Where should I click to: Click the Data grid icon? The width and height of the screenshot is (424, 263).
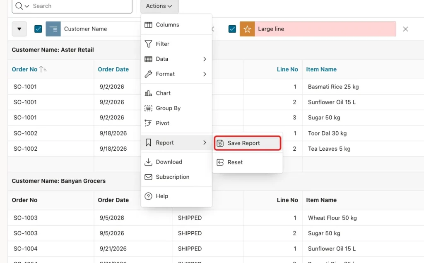click(x=148, y=59)
